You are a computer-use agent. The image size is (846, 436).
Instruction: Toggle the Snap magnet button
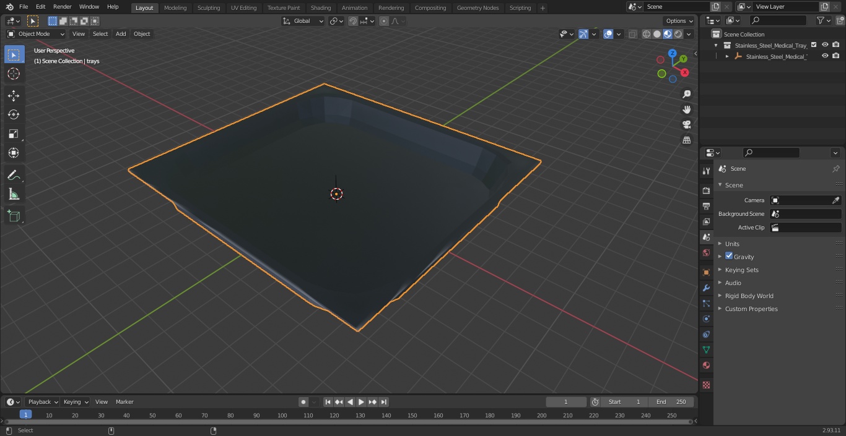(x=352, y=21)
